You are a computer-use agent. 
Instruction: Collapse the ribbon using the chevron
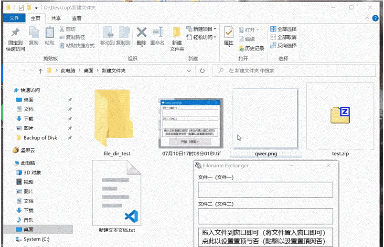point(367,18)
